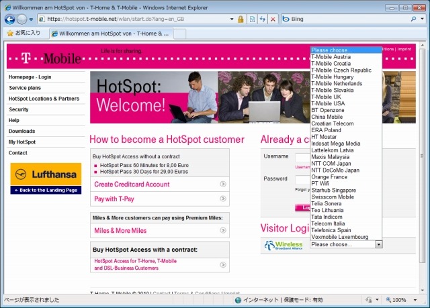The height and width of the screenshot is (308, 430).
Task: Click the Internet zone globe icon in status bar
Action: [238, 300]
